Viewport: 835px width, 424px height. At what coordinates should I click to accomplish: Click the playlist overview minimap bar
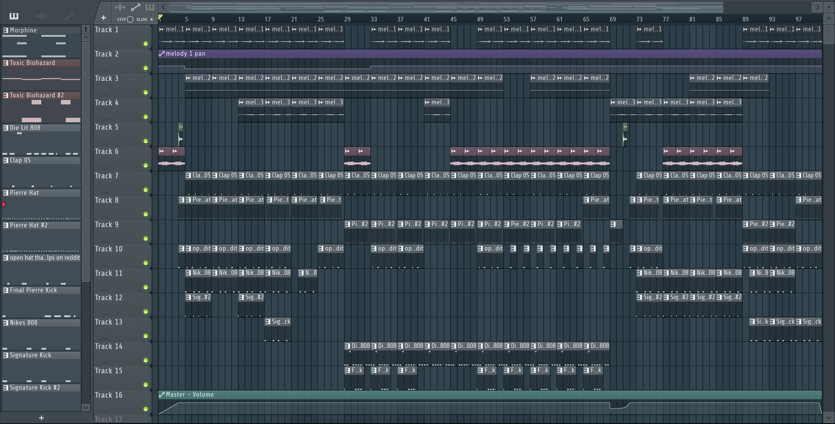(447, 7)
